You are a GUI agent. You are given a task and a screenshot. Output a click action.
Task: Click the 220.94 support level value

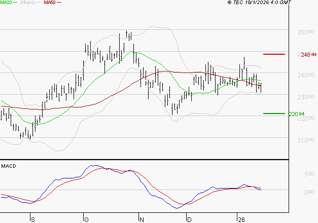point(297,114)
